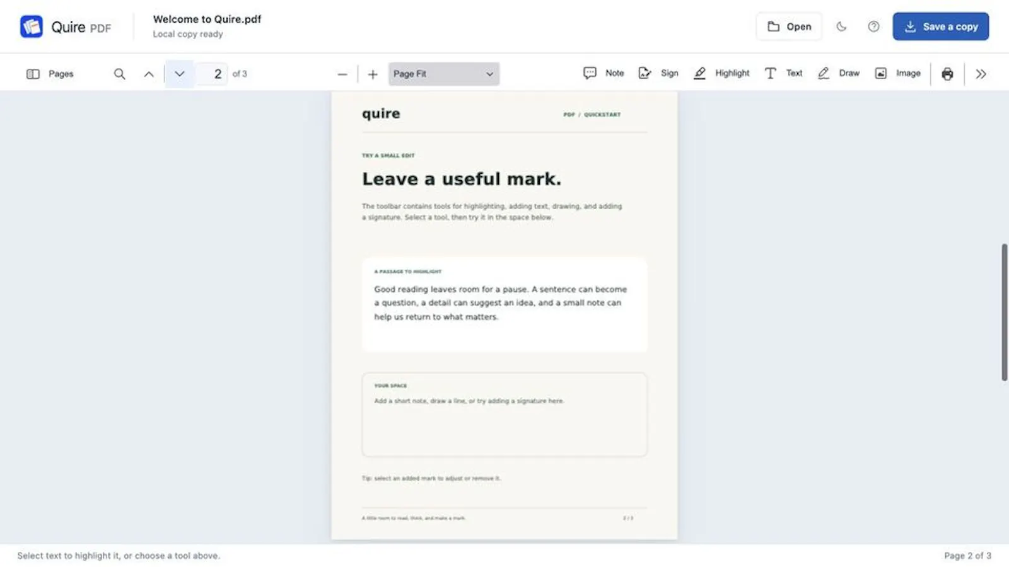Image resolution: width=1009 pixels, height=567 pixels.
Task: Go to next page with down chevron
Action: tap(180, 74)
